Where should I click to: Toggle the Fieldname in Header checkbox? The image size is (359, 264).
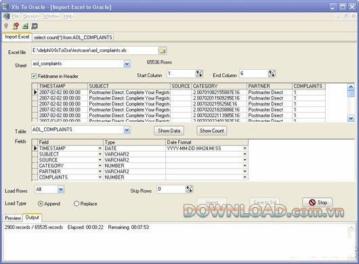click(x=34, y=76)
